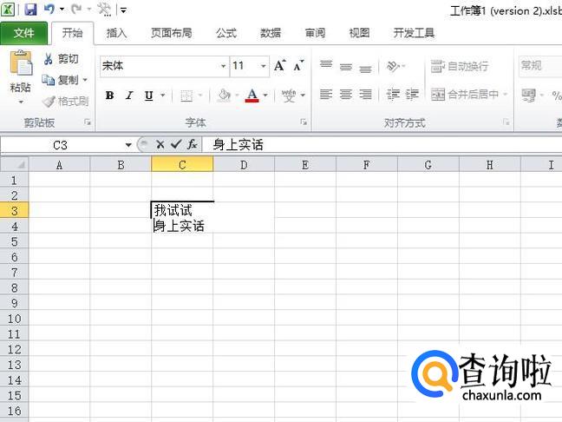The image size is (562, 422).
Task: Select the column C header
Action: (182, 165)
